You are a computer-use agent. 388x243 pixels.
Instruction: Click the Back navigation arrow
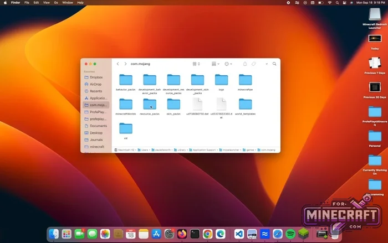click(118, 64)
